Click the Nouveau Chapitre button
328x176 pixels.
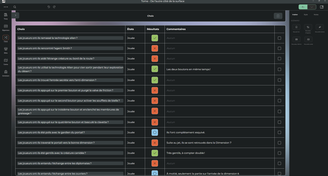[x=308, y=27]
